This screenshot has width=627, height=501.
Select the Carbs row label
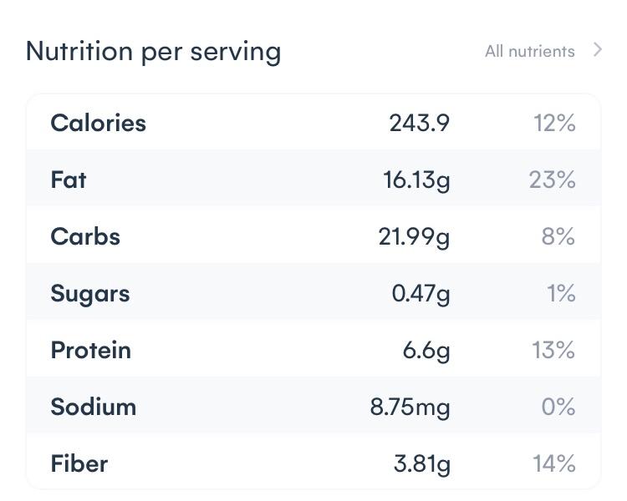85,236
